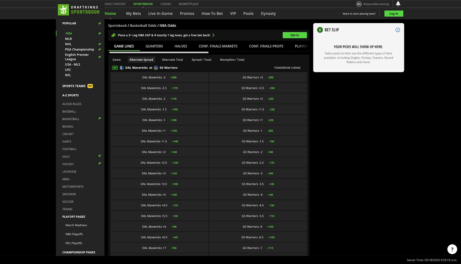Click the green Opt-In button
The height and width of the screenshot is (264, 461).
coord(294,35)
